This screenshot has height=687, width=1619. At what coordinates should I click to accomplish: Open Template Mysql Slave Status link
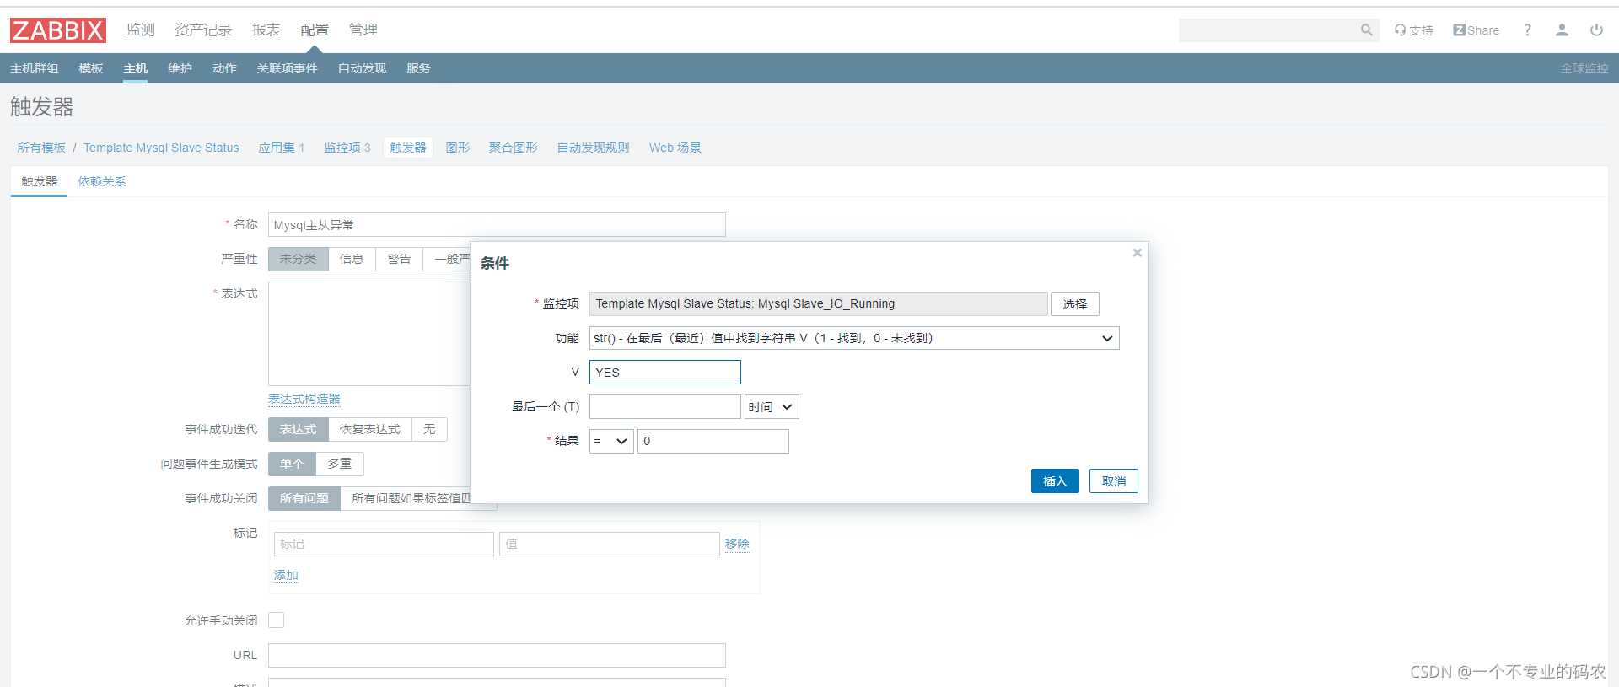[x=161, y=148]
